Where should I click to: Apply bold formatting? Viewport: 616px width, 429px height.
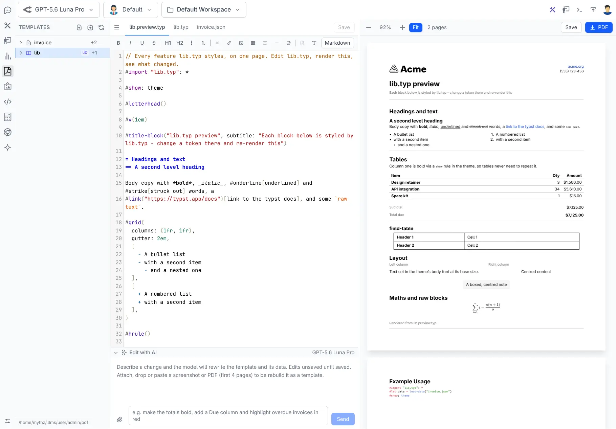(x=118, y=43)
